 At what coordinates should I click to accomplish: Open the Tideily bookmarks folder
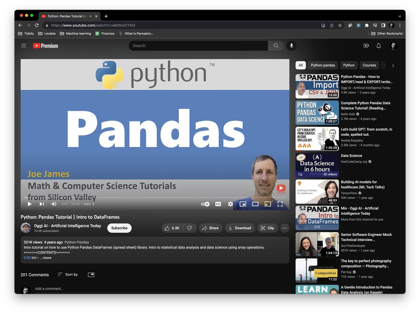coord(26,34)
